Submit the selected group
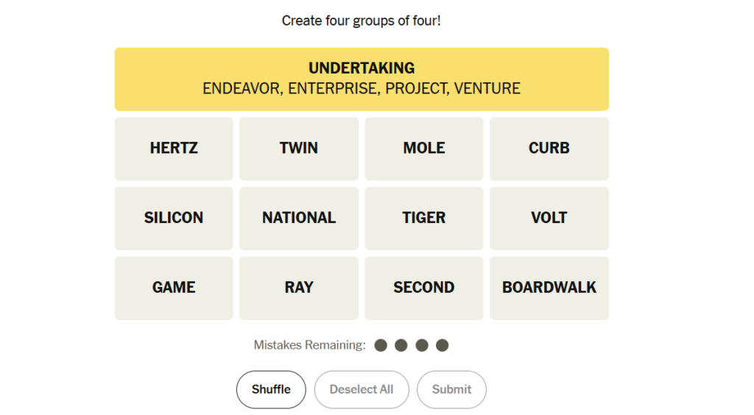The width and height of the screenshot is (754, 415). [451, 389]
